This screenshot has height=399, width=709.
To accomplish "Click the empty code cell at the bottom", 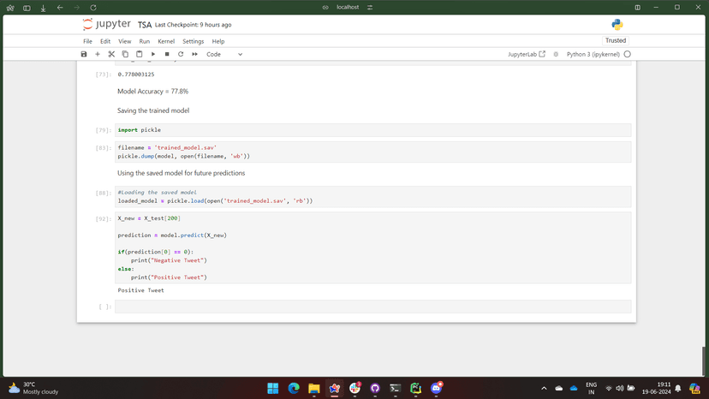I will click(372, 307).
